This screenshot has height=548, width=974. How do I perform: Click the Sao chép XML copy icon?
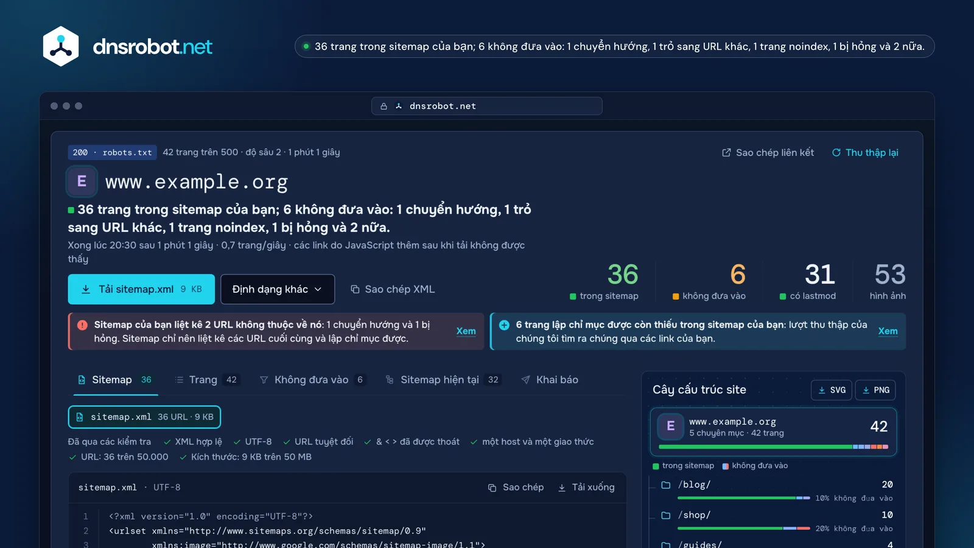[x=355, y=289]
